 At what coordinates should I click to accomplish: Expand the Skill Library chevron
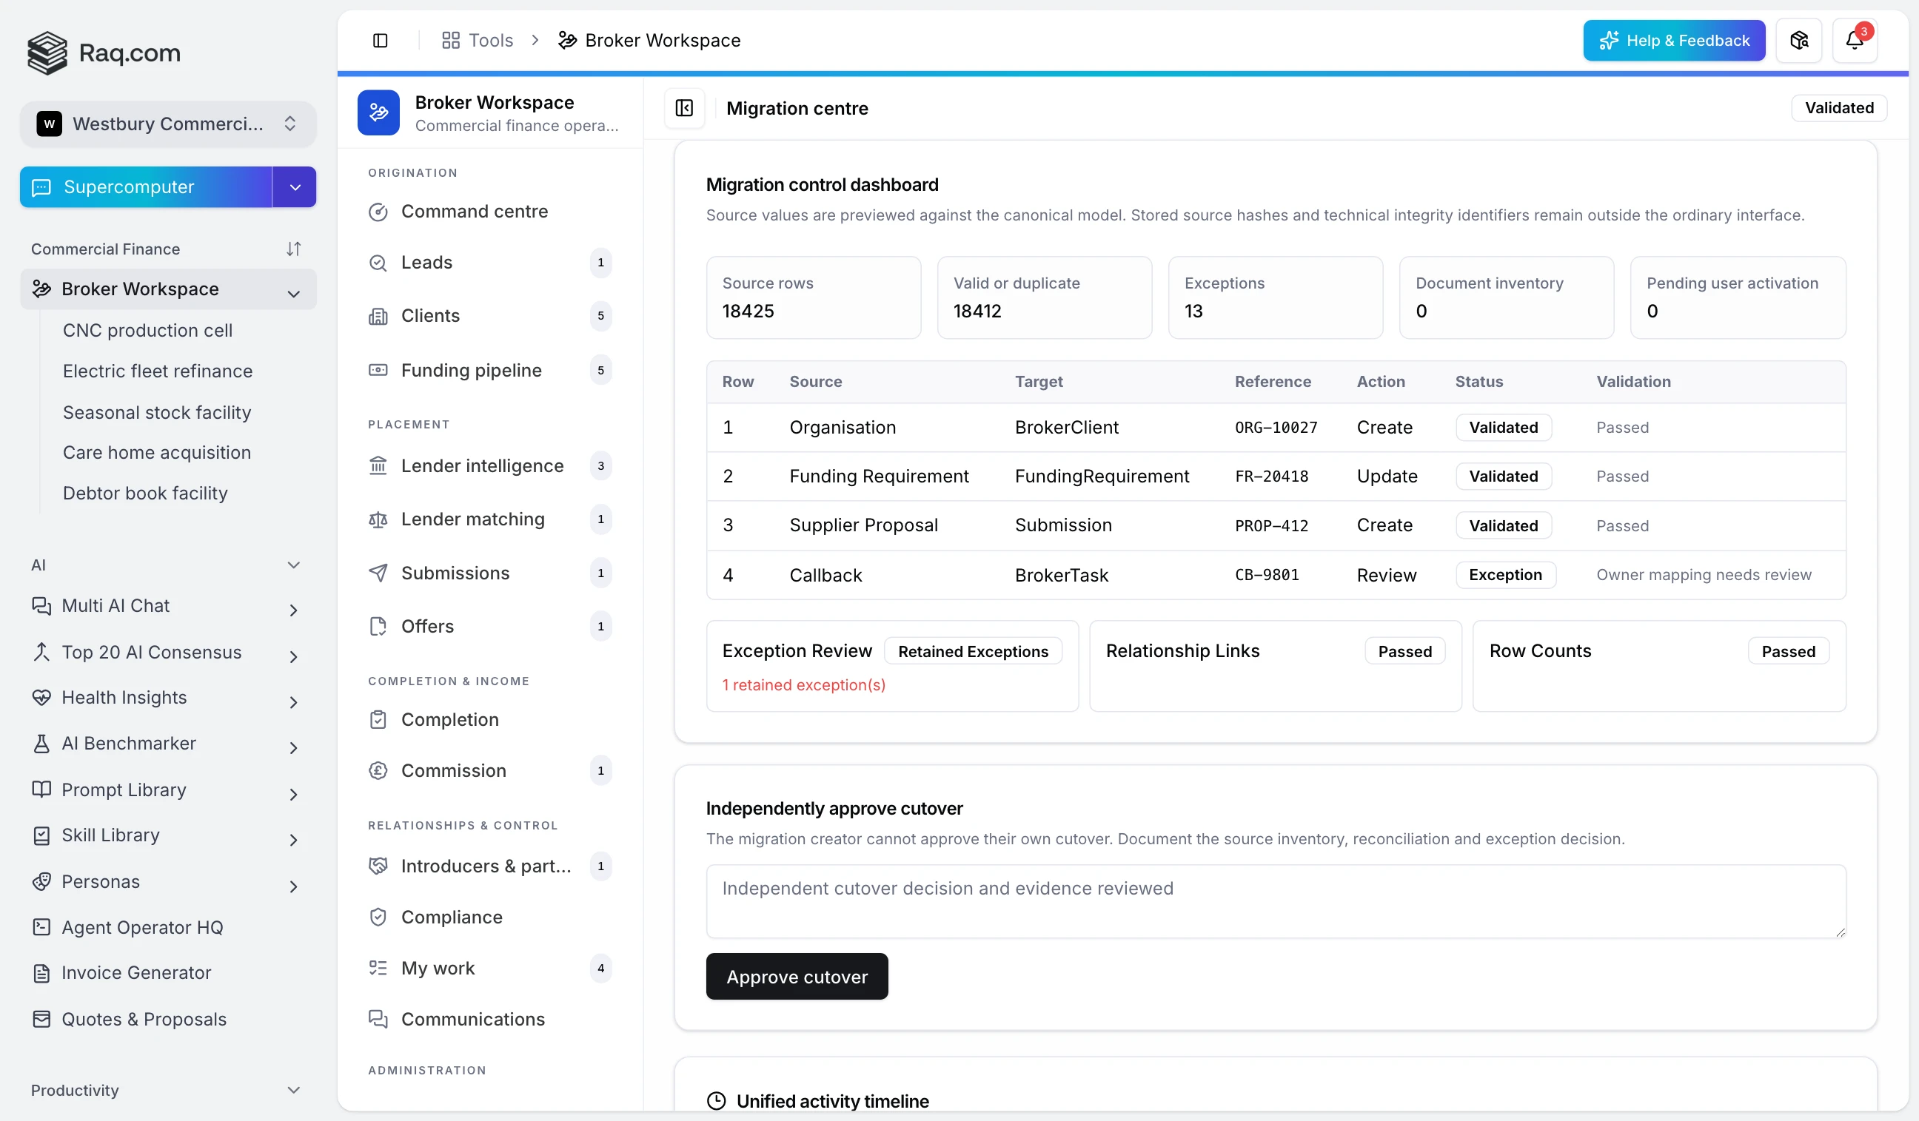pyautogui.click(x=293, y=839)
